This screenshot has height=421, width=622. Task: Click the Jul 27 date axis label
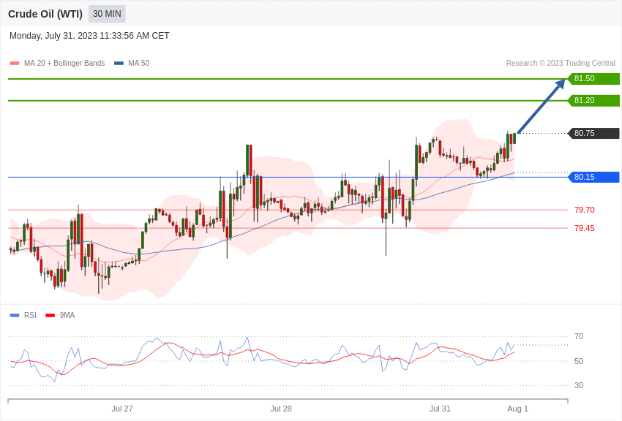(x=122, y=409)
